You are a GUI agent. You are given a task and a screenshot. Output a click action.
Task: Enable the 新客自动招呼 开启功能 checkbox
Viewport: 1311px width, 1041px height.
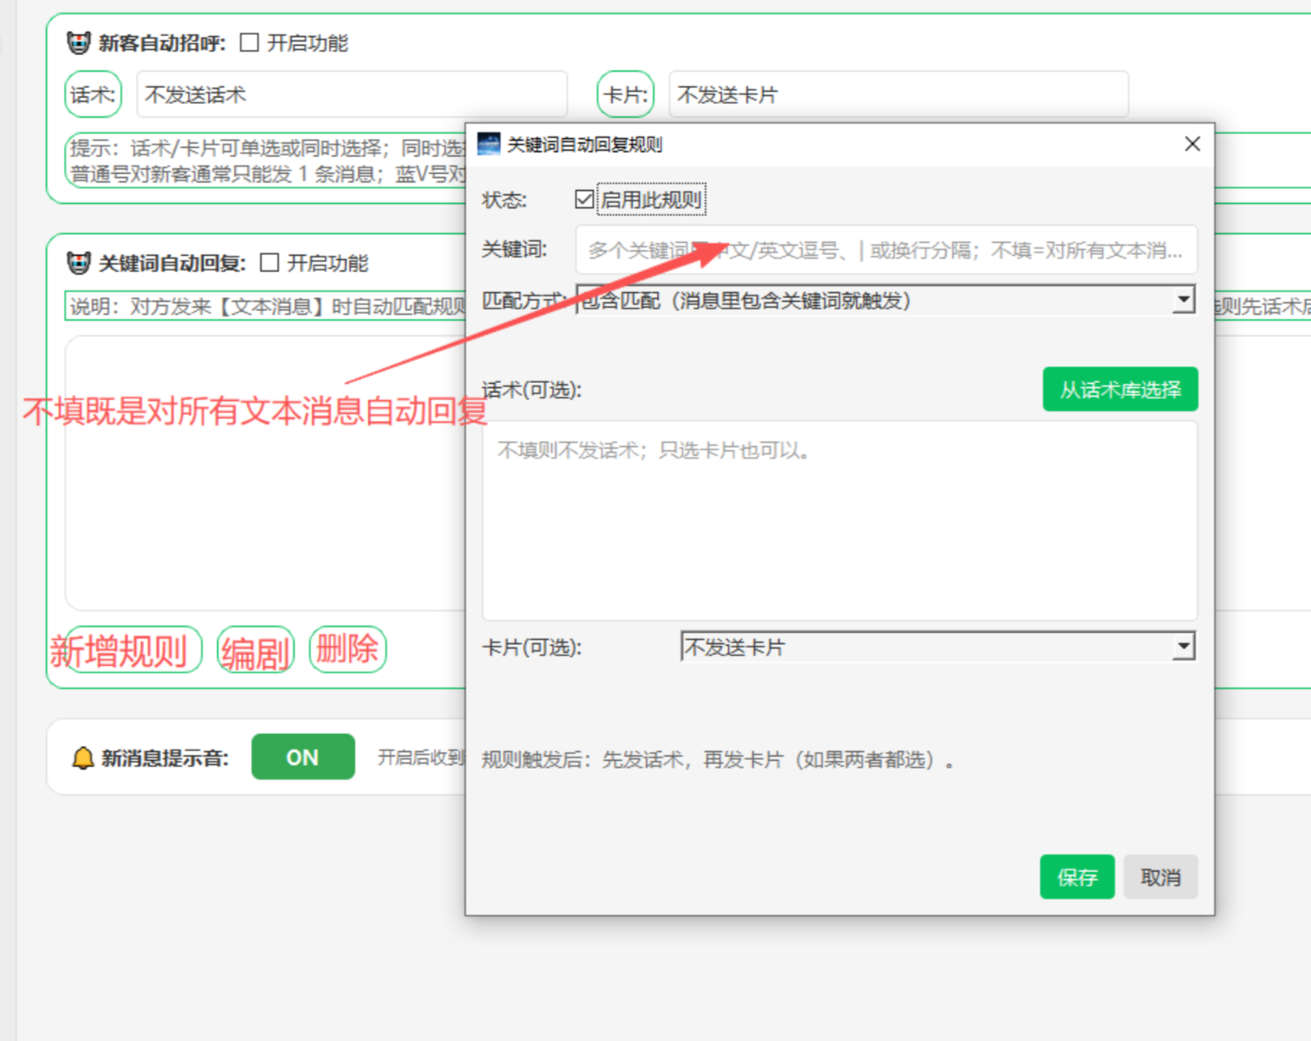pyautogui.click(x=249, y=42)
